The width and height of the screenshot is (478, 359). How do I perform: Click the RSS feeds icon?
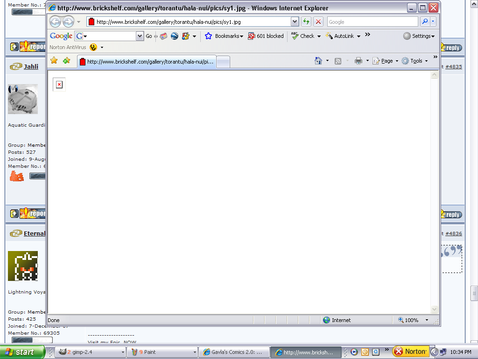(338, 61)
